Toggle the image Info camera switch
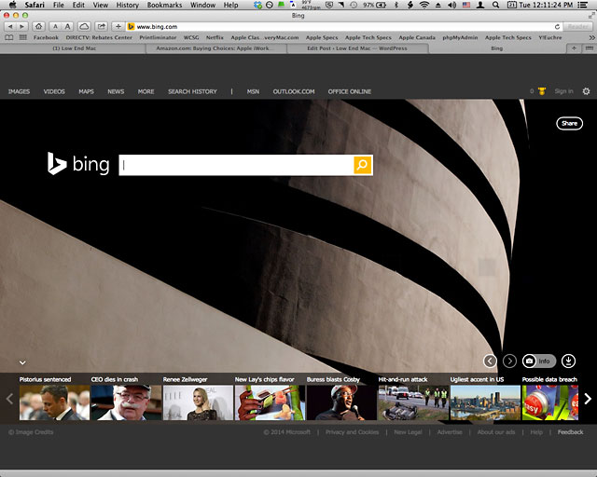The image size is (597, 477). pos(539,361)
